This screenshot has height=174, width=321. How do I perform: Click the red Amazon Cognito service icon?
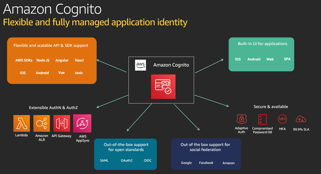click(x=163, y=87)
